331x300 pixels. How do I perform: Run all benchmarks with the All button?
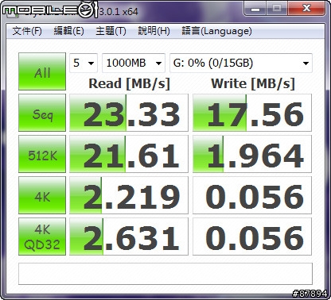[42, 71]
